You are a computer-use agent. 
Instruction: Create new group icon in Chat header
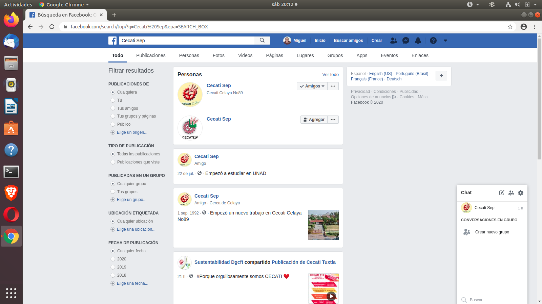tap(511, 193)
